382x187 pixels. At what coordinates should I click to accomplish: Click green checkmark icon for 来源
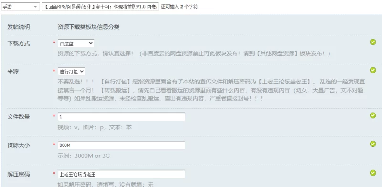pos(373,71)
